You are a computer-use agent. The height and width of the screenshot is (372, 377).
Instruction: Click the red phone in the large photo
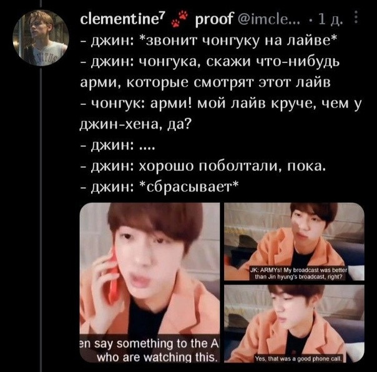(x=113, y=277)
